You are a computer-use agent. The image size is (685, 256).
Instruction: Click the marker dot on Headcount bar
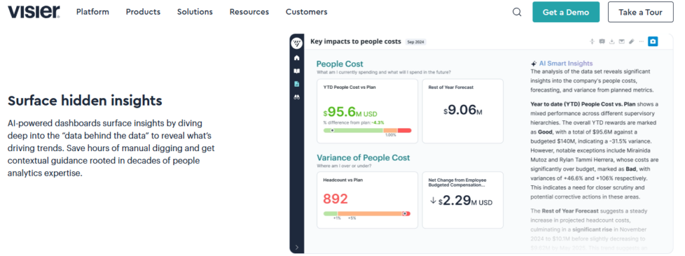(405, 214)
